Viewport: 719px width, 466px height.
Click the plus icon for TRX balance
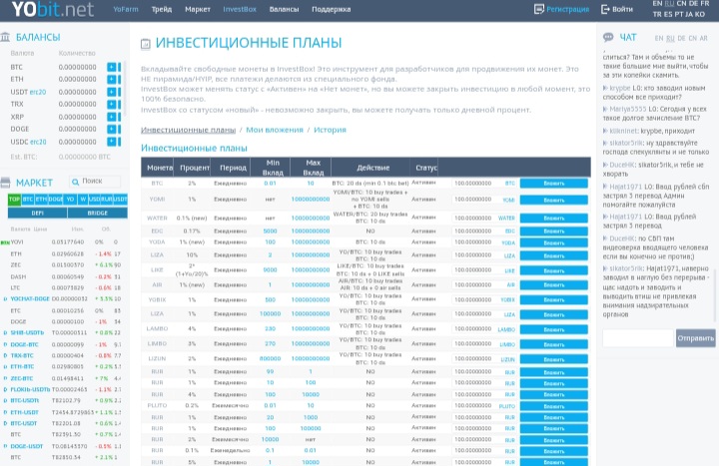point(112,104)
